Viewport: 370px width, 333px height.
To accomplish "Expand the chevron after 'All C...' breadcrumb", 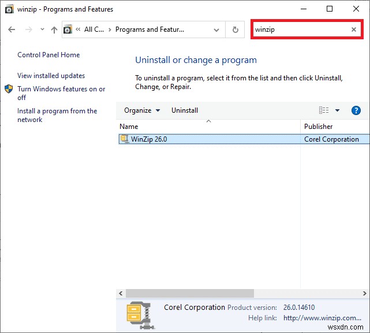I will [110, 29].
